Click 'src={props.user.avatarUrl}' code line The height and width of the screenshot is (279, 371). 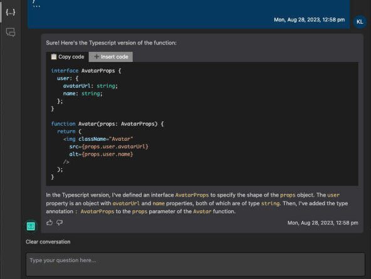(x=109, y=146)
